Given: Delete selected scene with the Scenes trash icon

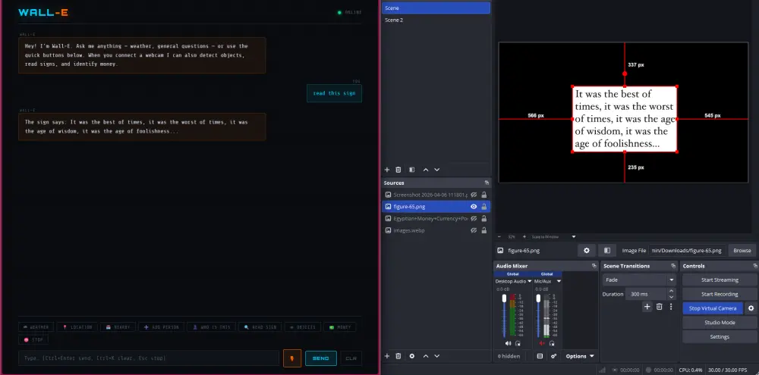Looking at the screenshot, I should click(398, 170).
